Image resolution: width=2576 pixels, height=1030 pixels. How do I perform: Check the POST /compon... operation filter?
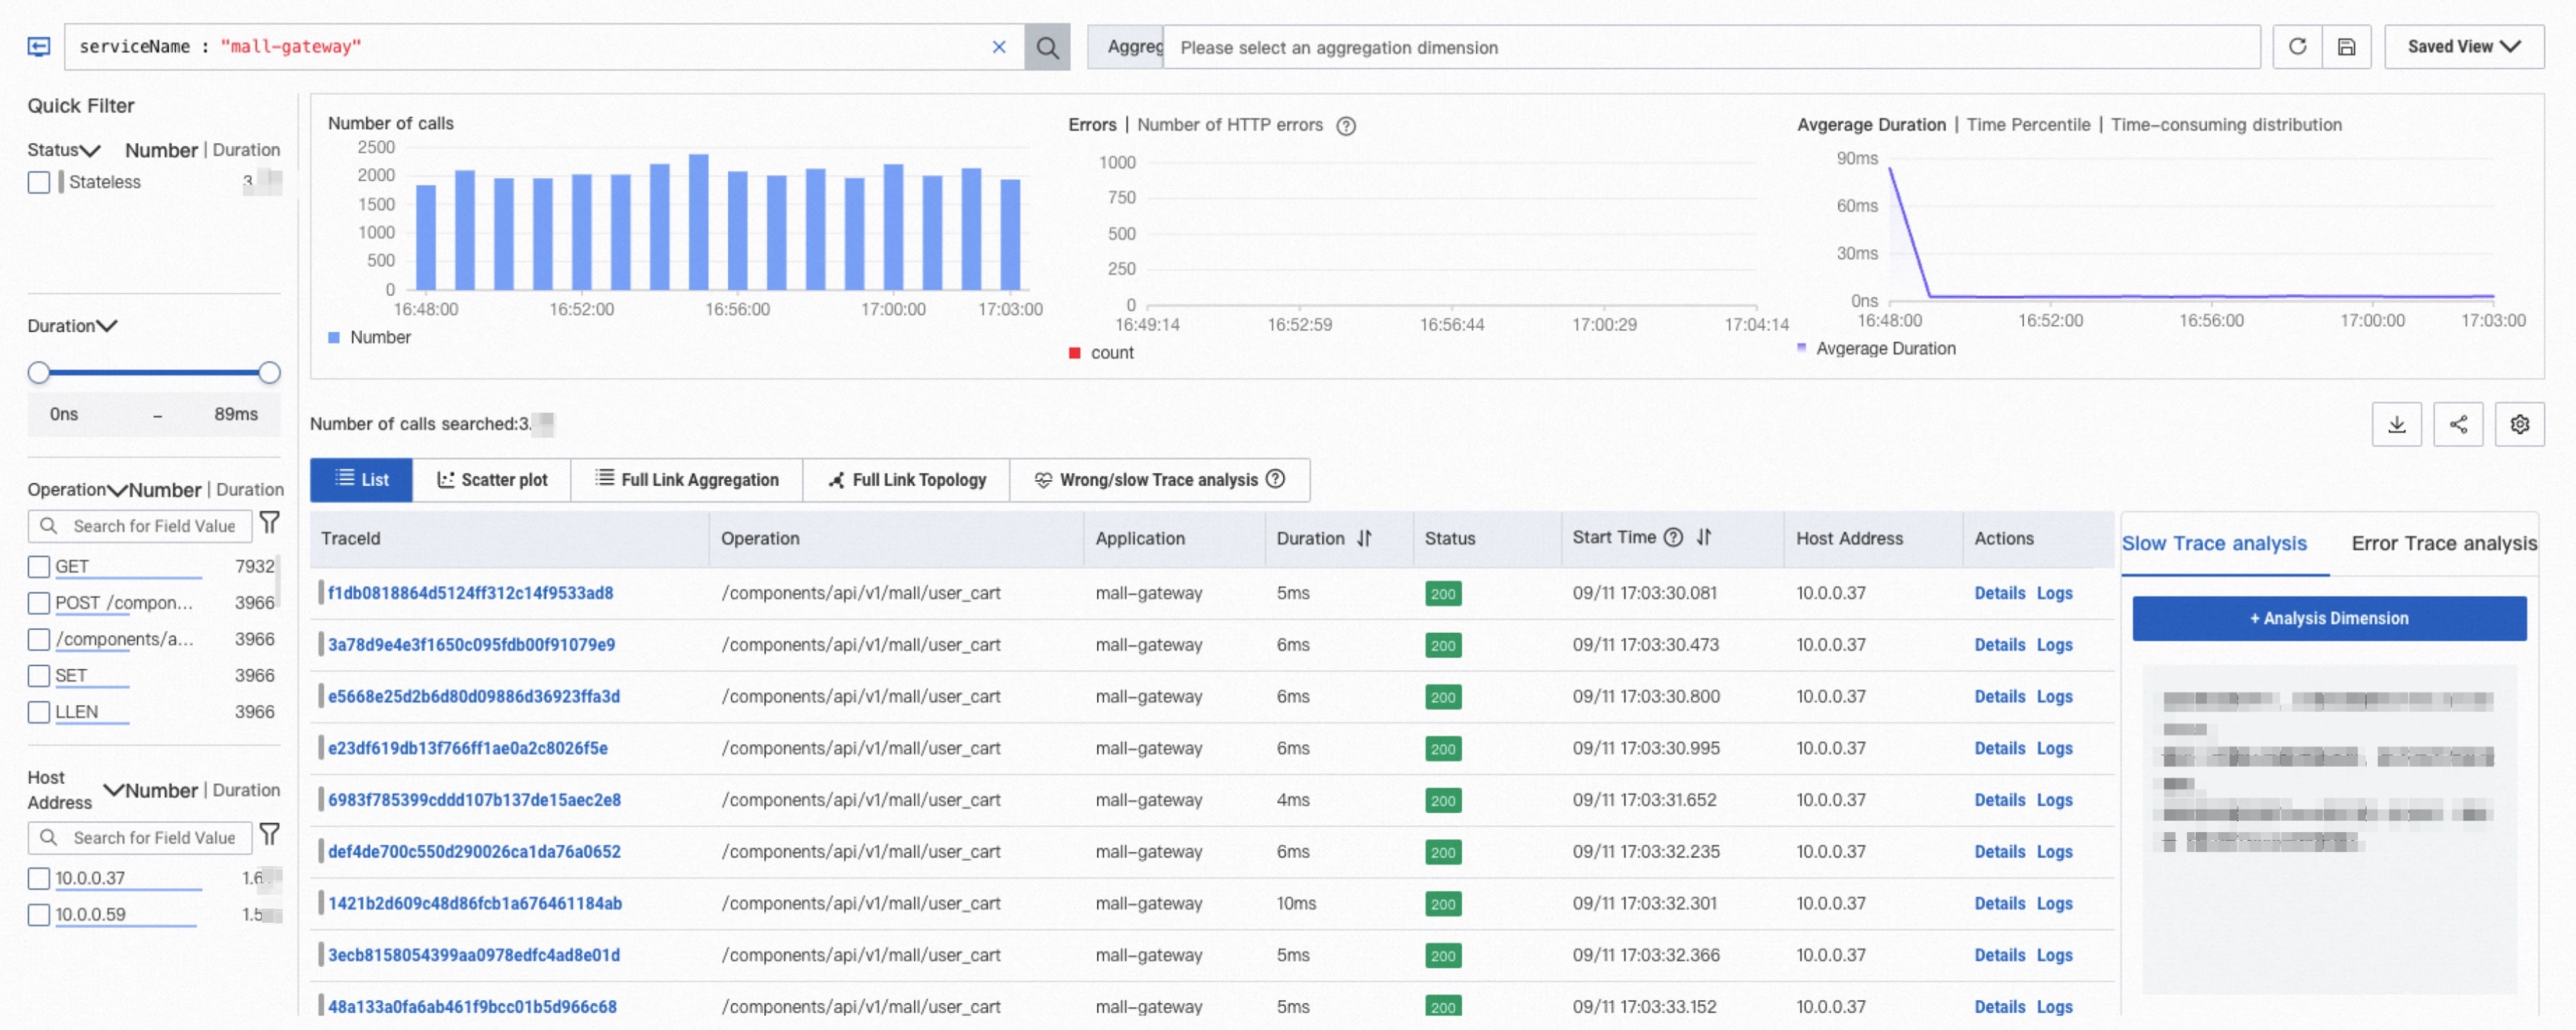coord(39,603)
